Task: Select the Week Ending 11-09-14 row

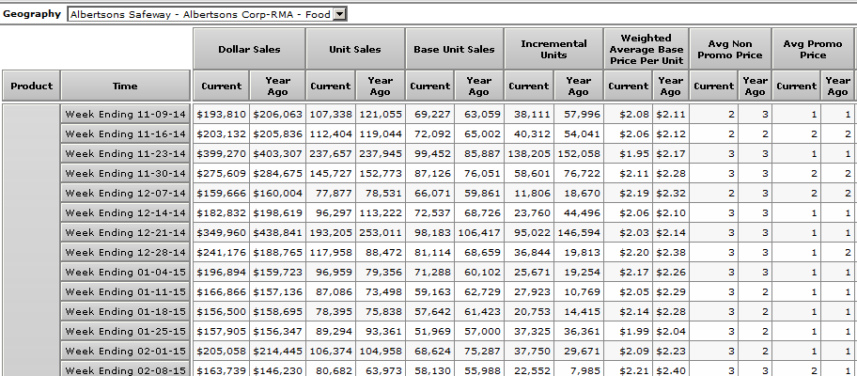Action: click(125, 114)
